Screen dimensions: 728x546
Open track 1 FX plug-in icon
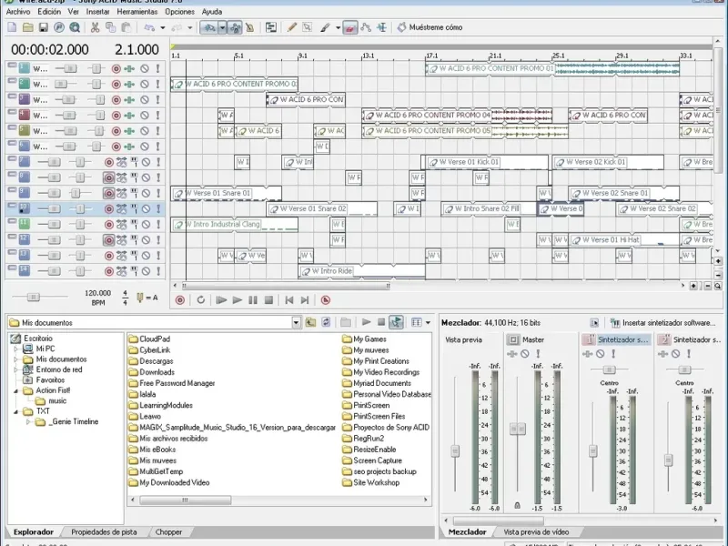[130, 68]
